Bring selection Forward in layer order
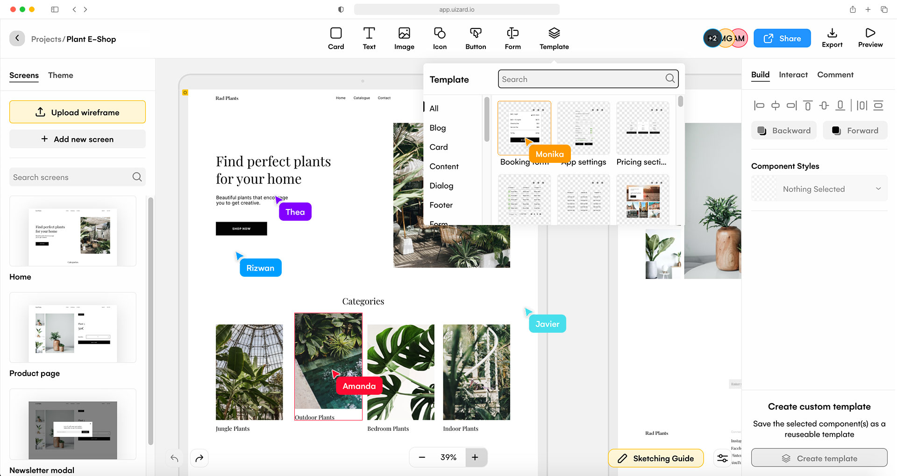Image resolution: width=897 pixels, height=476 pixels. [855, 130]
